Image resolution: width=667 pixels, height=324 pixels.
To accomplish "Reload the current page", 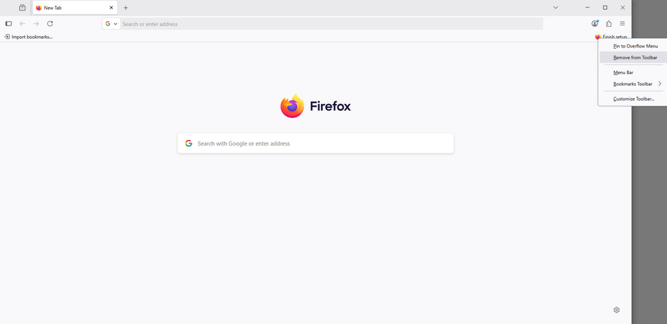I will point(50,23).
